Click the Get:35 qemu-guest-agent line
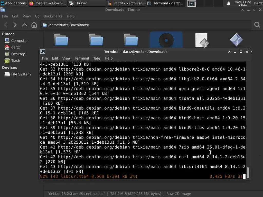The height and width of the screenshot is (197, 263). tap(143, 91)
